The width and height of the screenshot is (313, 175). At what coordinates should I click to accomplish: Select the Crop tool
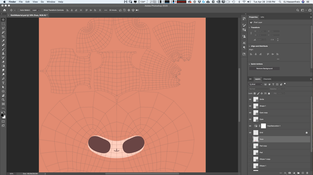click(3, 37)
